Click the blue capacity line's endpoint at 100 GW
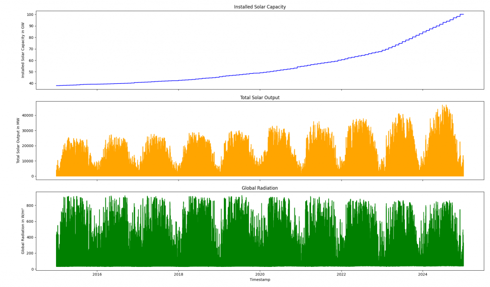 point(463,14)
